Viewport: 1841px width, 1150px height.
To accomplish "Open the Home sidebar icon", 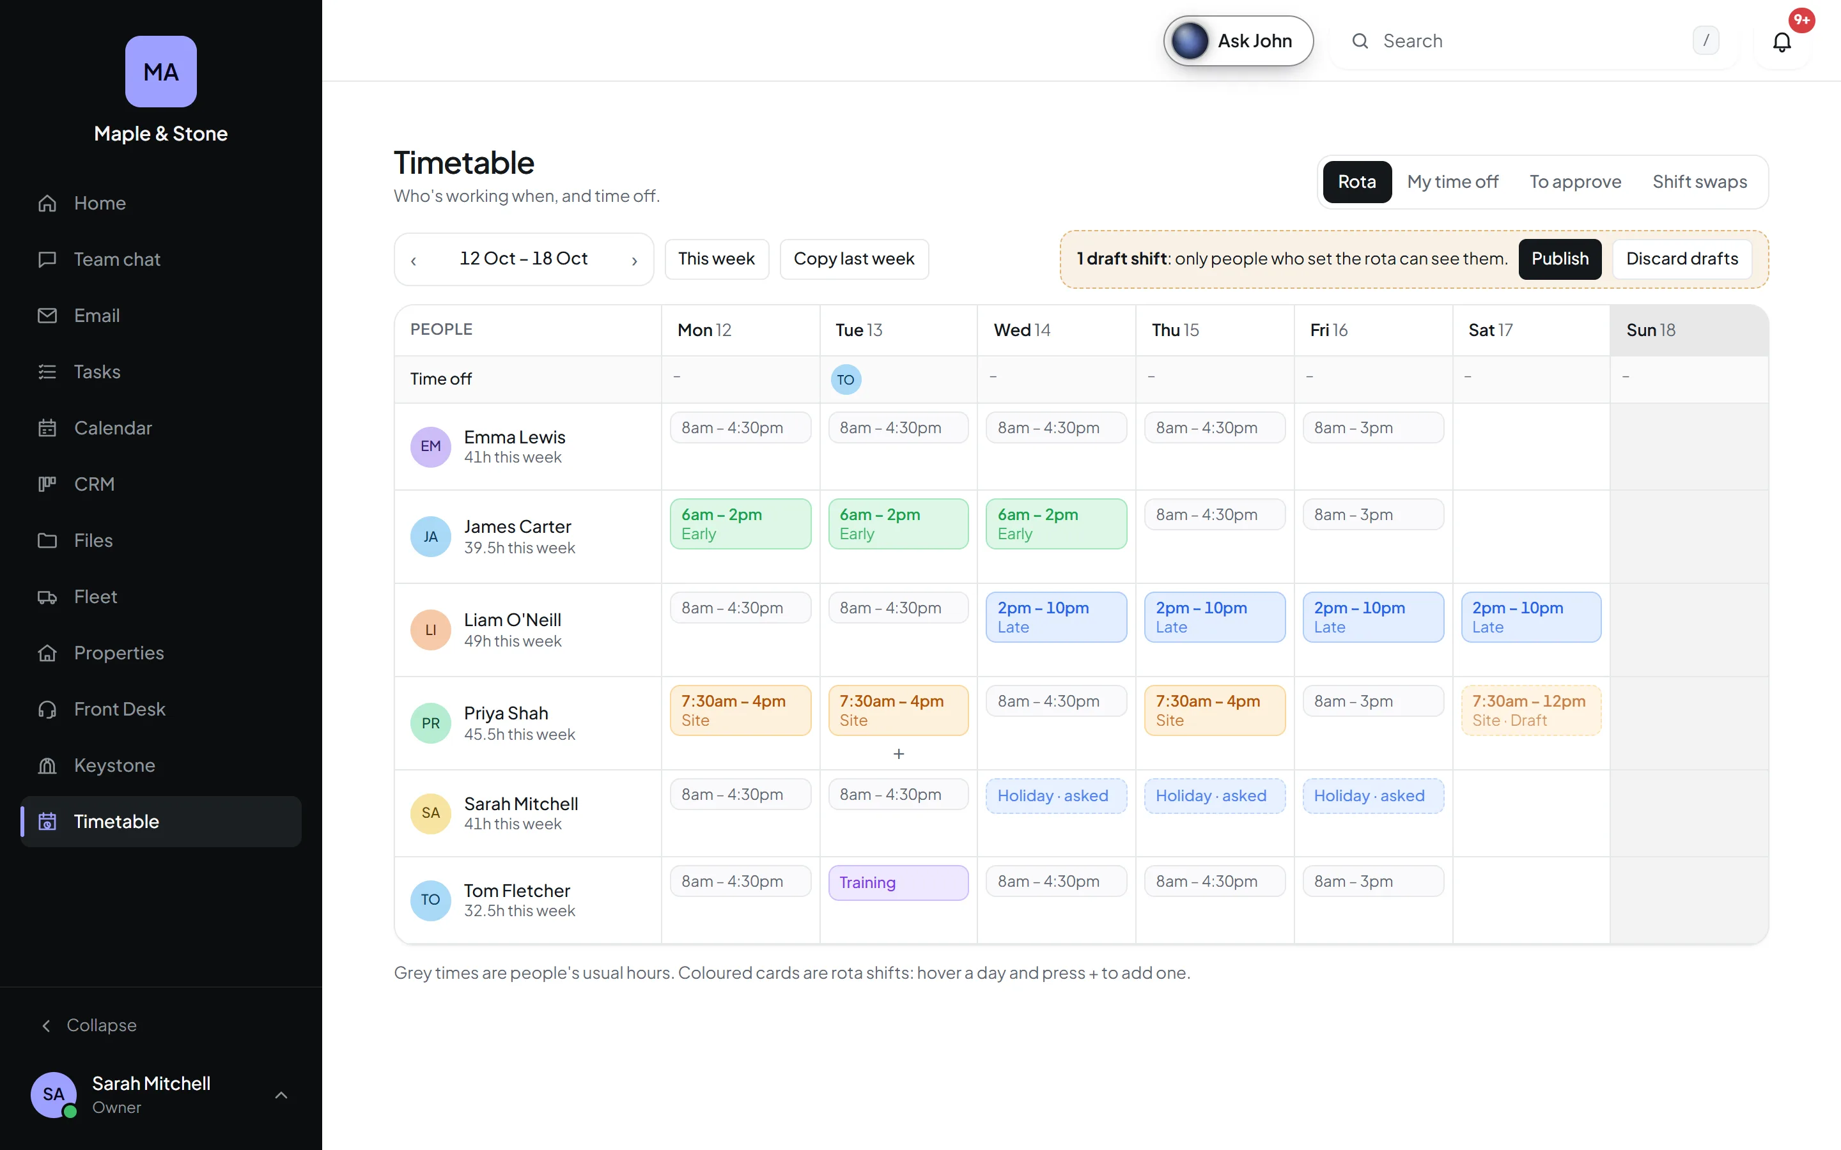I will click(47, 203).
